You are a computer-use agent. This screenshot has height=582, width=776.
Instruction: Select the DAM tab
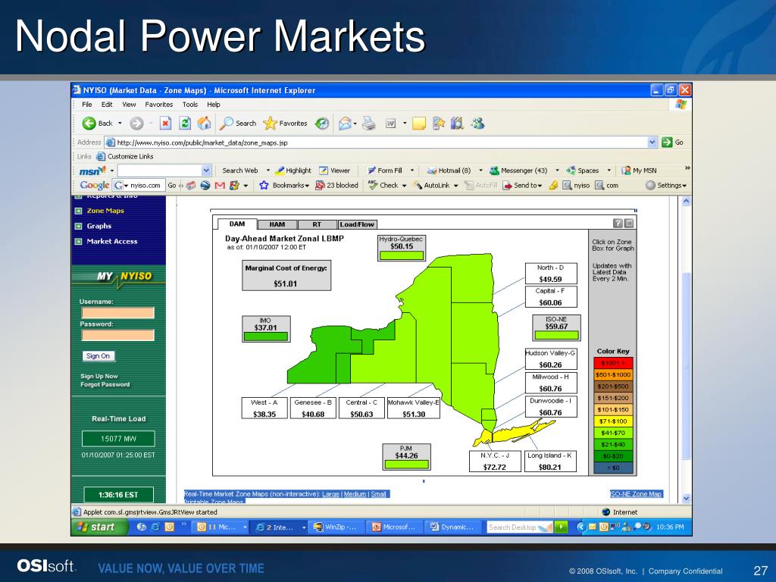[237, 224]
